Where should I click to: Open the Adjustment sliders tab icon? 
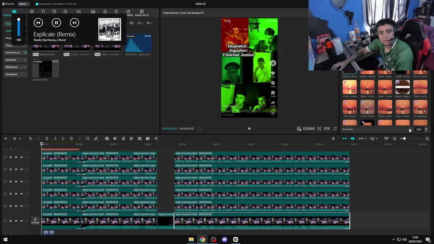116,12
